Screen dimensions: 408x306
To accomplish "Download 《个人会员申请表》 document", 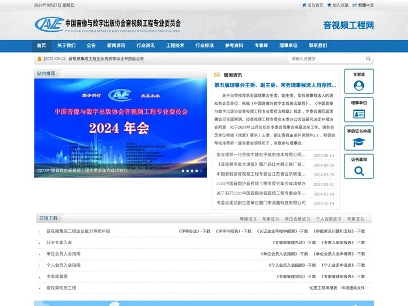I will click(x=343, y=265).
